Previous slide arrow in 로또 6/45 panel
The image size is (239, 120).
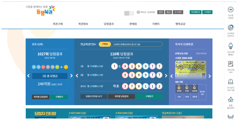click(x=28, y=76)
